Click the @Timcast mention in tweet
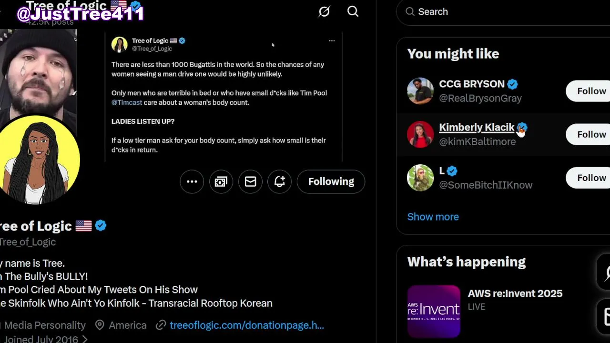 (x=127, y=102)
